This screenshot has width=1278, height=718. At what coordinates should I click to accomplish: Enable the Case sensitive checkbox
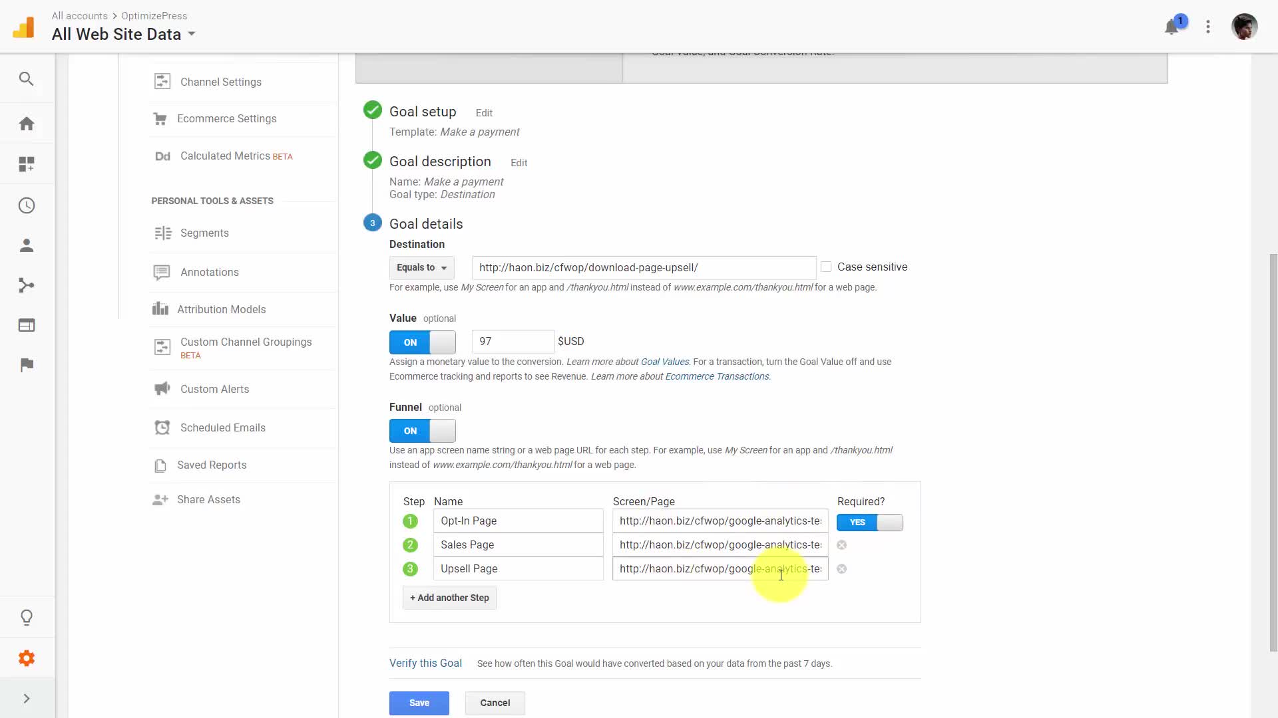click(x=826, y=267)
